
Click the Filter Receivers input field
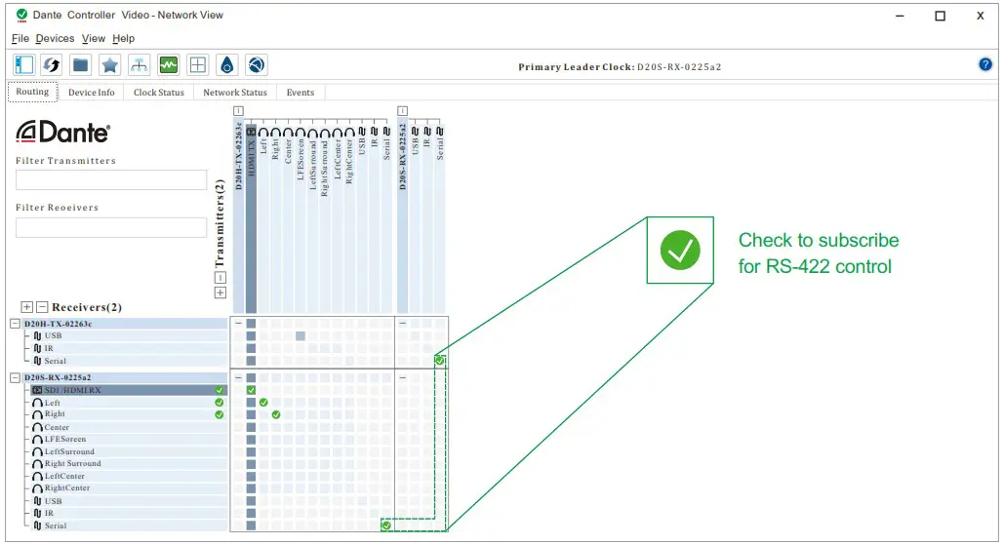point(111,227)
